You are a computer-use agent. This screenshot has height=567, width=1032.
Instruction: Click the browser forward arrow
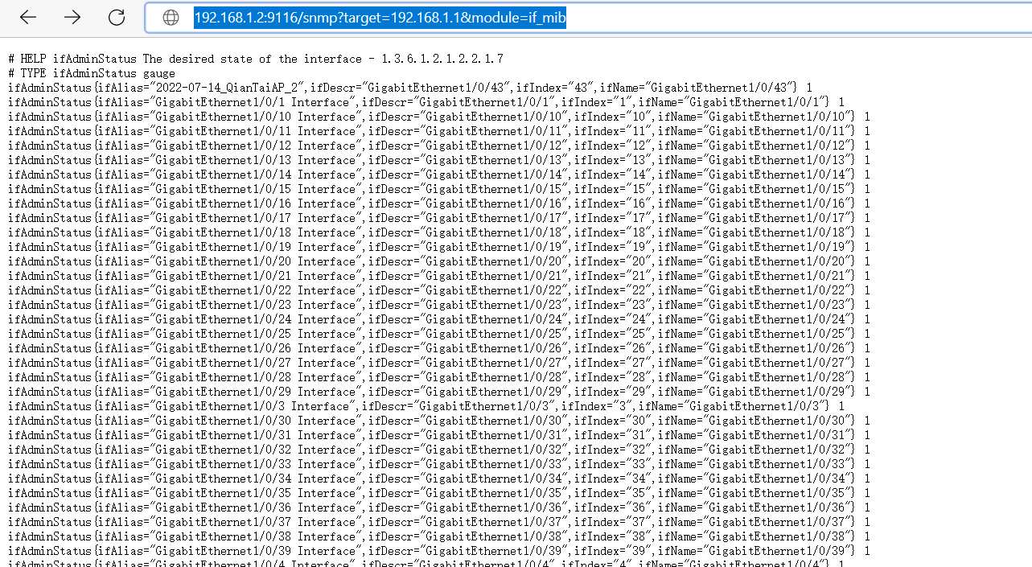[72, 18]
